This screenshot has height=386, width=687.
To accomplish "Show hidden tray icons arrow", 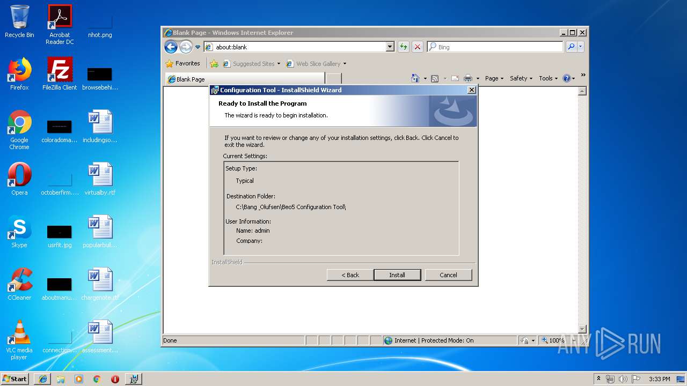I will click(x=599, y=379).
